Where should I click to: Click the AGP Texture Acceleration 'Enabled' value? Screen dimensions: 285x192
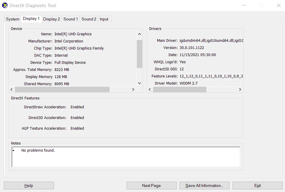click(77, 128)
